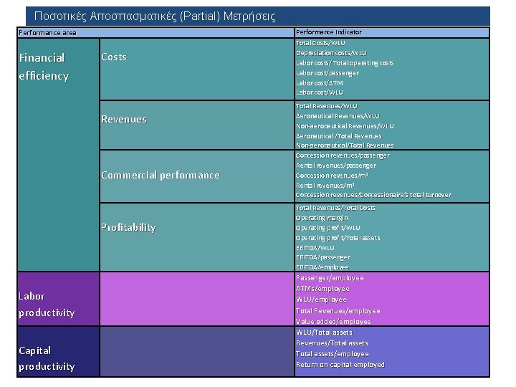Select 'Labor costs/ Total operating costs' line

(345, 63)
